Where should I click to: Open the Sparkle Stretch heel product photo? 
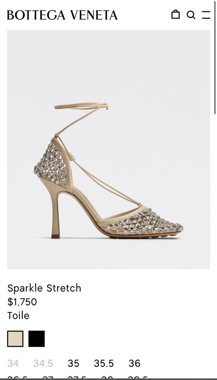[108, 149]
